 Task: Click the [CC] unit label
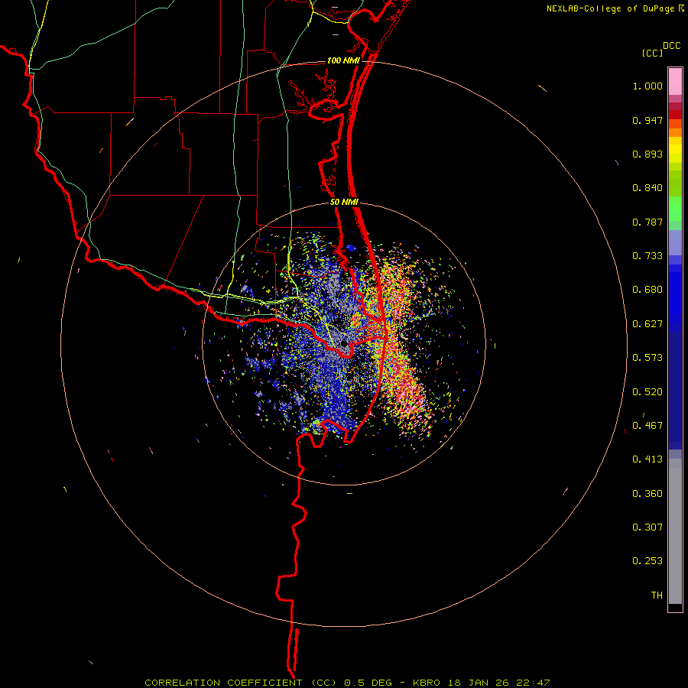653,53
